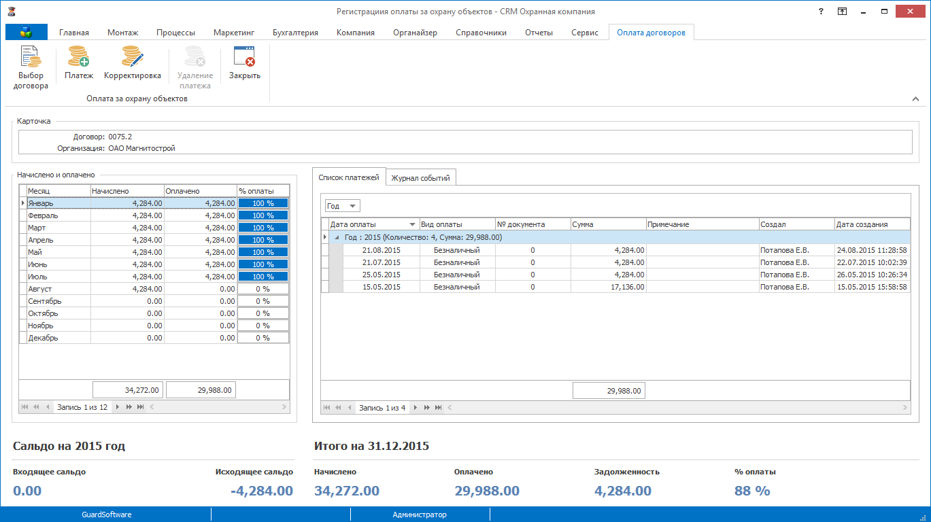Open the Корректировка payment adjustment tool

(x=133, y=63)
